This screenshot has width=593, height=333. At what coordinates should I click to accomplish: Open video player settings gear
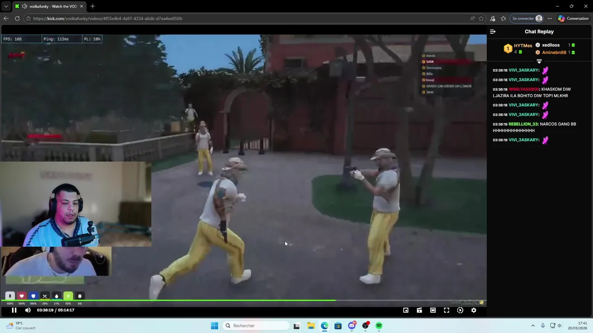click(x=473, y=310)
